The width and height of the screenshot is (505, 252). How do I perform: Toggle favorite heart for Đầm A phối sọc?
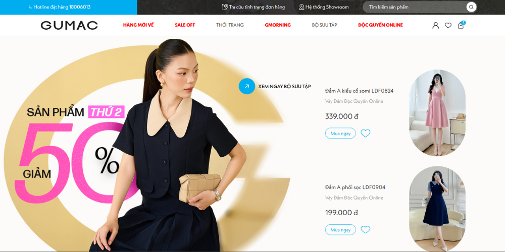[x=365, y=229]
